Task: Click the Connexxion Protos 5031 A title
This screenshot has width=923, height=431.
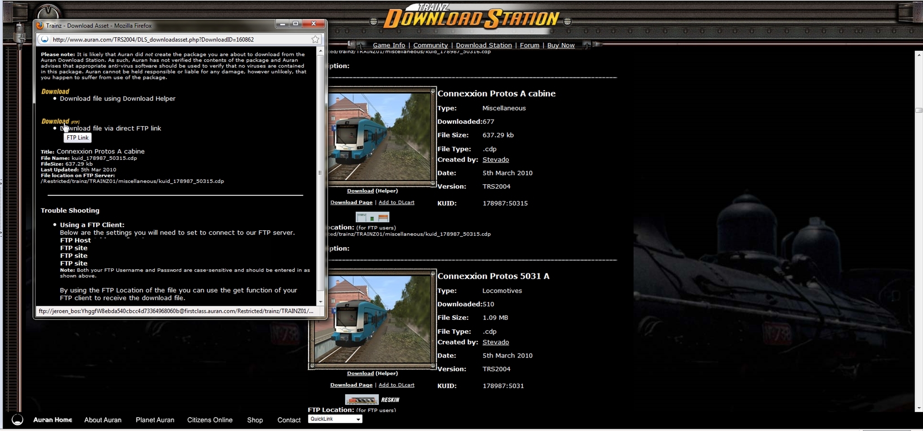Action: click(x=493, y=276)
